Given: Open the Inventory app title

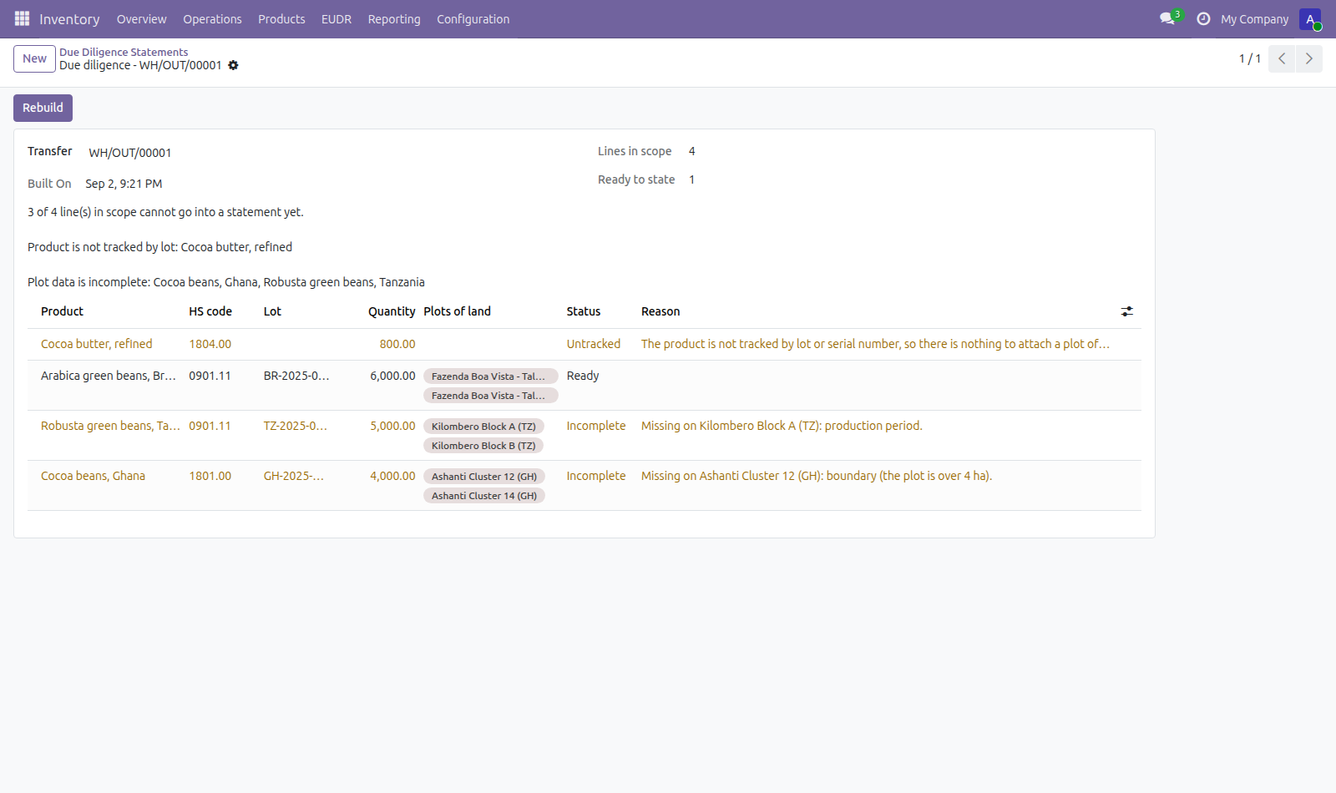Looking at the screenshot, I should pos(69,19).
